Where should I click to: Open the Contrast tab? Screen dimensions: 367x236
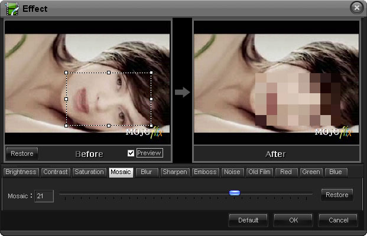(x=55, y=172)
